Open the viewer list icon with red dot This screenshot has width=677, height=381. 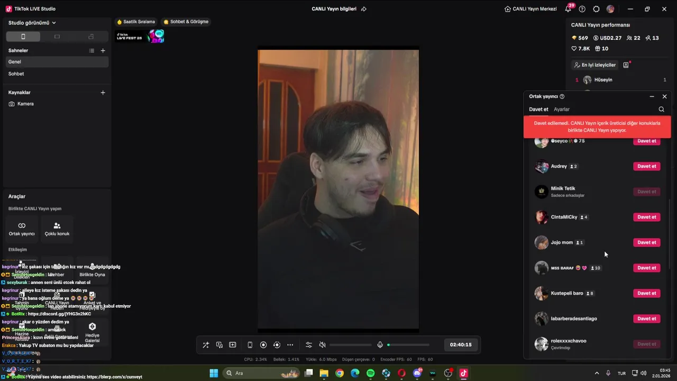626,65
